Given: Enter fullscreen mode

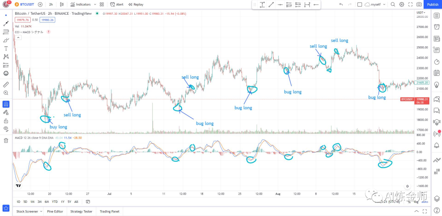Looking at the screenshot, I should [x=410, y=5].
